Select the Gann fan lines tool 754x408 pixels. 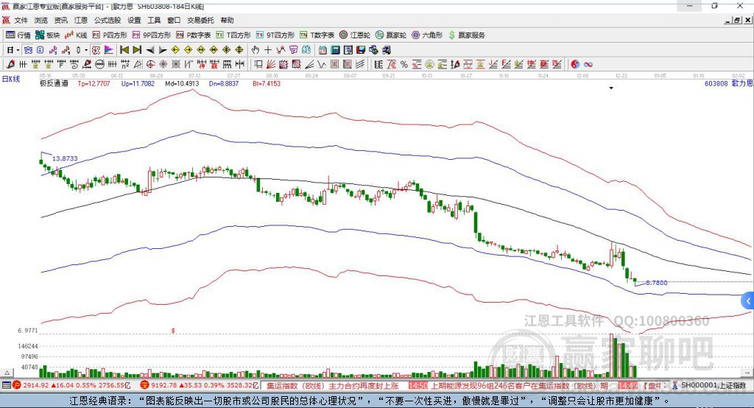pyautogui.click(x=271, y=65)
